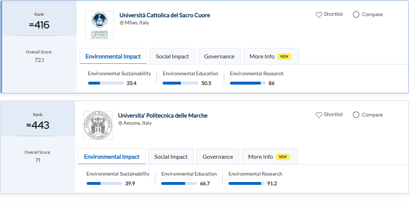409x201 pixels.
Task: Switch to Social Impact tab for Politecnica delle Marche
Action: click(x=171, y=157)
